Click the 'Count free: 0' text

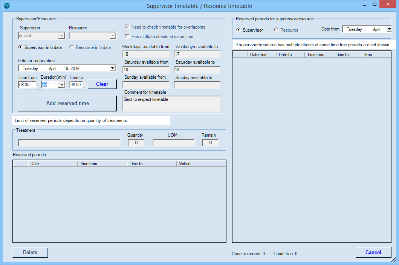tap(285, 254)
